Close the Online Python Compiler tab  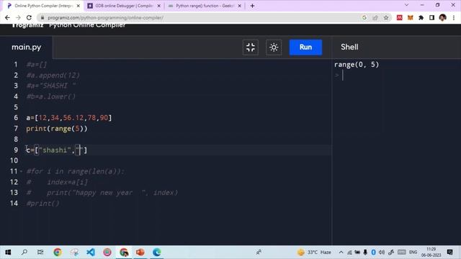tap(79, 6)
